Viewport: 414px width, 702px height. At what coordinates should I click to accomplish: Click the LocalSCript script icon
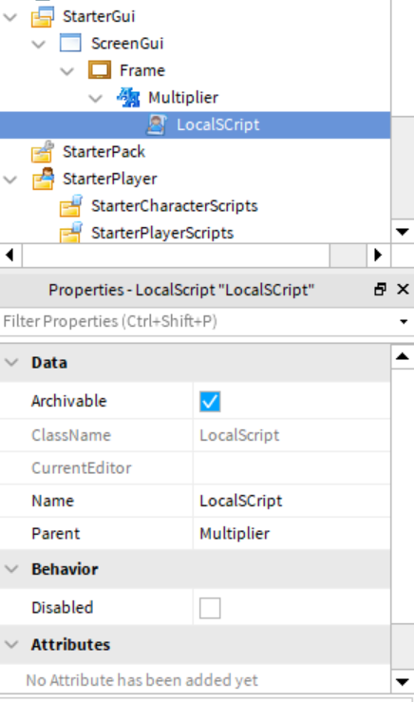(157, 124)
